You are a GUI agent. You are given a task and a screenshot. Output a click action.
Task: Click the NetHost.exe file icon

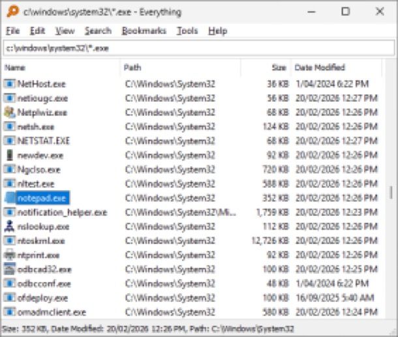click(10, 83)
